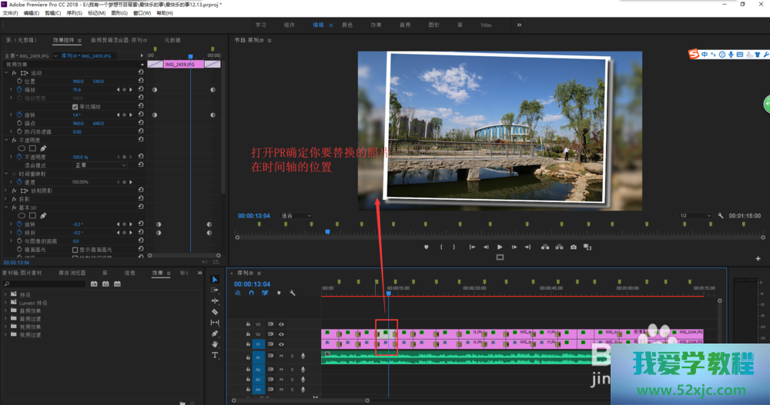Viewport: 770px width, 405px height.
Task: Click the Export Frame camera icon
Action: coord(574,247)
